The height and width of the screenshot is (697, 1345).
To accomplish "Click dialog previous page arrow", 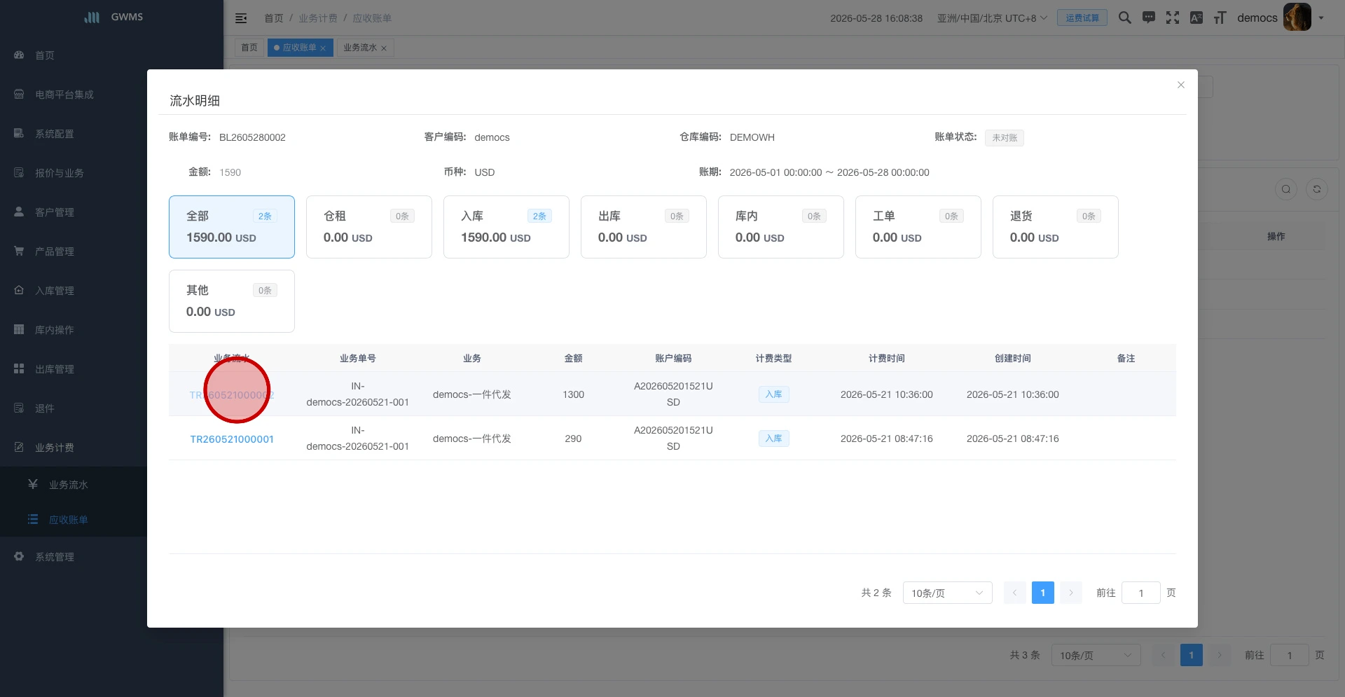I will (1015, 593).
